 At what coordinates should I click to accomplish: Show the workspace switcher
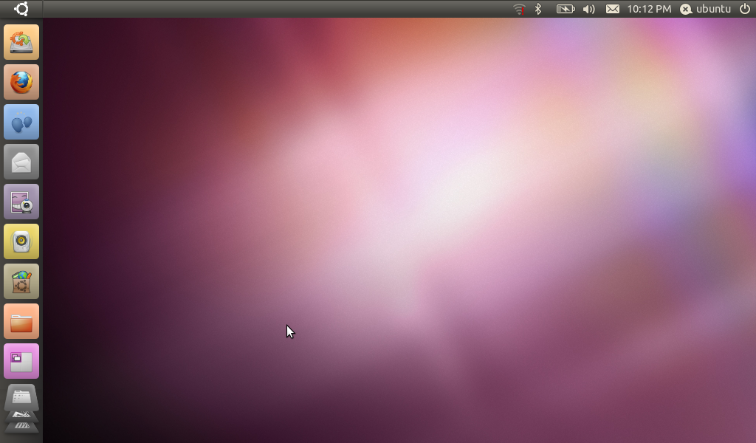(x=21, y=361)
